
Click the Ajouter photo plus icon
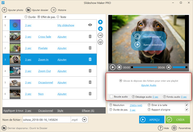(4, 10)
